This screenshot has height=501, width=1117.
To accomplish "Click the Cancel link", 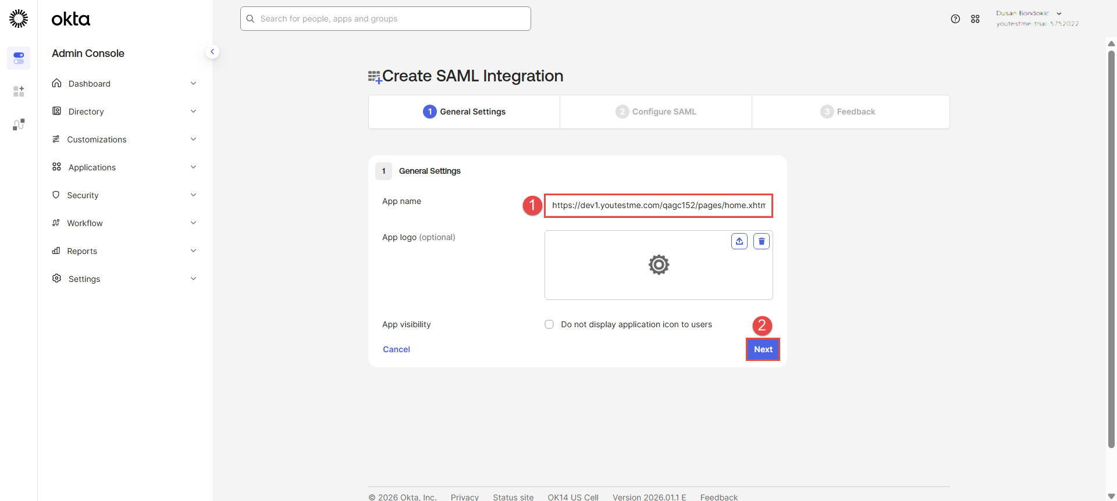I will click(x=396, y=349).
